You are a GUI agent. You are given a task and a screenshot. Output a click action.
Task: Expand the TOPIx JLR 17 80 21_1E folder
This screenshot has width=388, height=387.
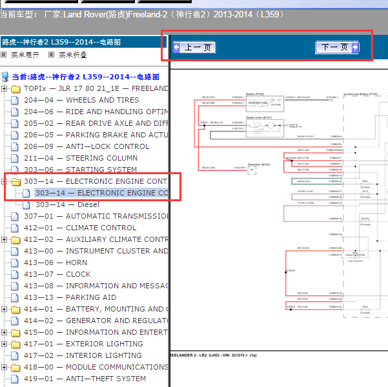pyautogui.click(x=4, y=88)
